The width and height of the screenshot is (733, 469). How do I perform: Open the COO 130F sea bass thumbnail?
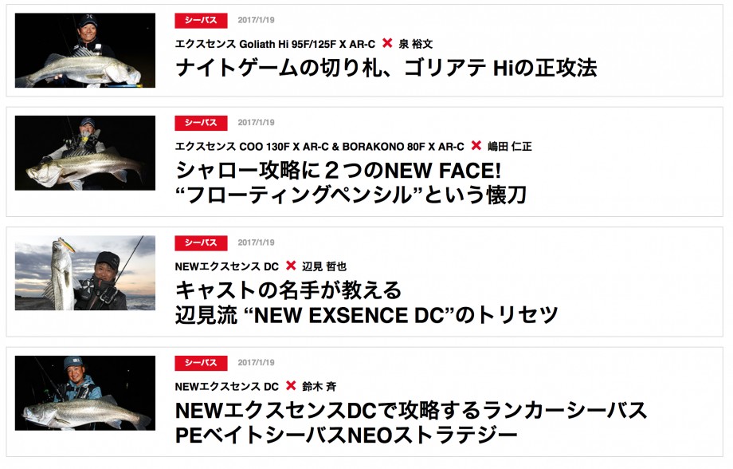point(85,152)
